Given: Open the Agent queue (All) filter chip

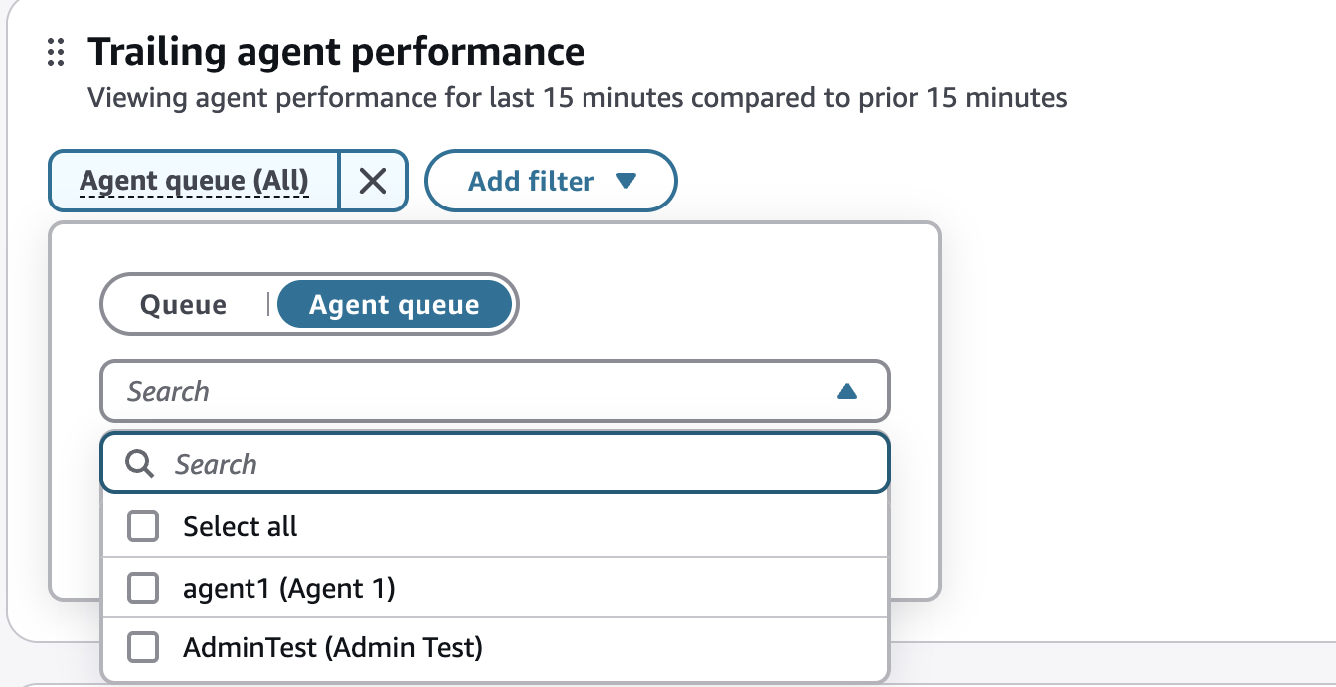Looking at the screenshot, I should coord(194,181).
